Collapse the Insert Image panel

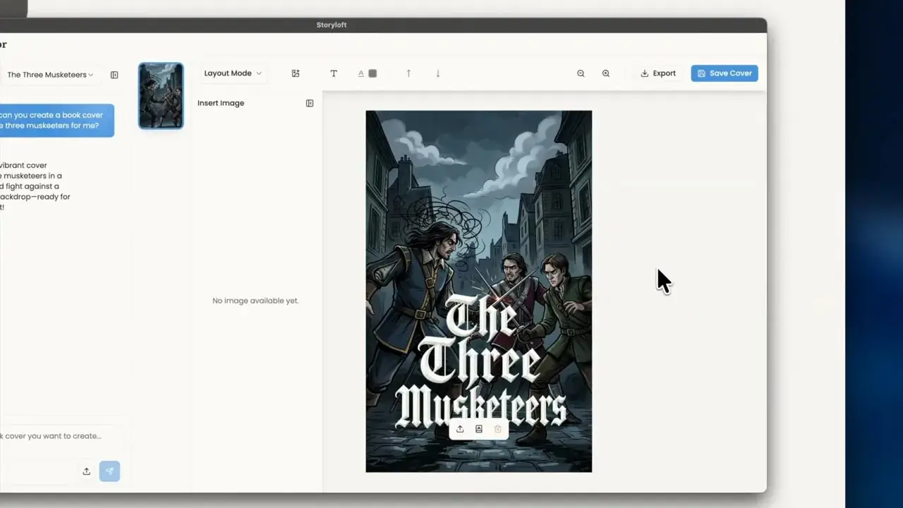(x=310, y=103)
